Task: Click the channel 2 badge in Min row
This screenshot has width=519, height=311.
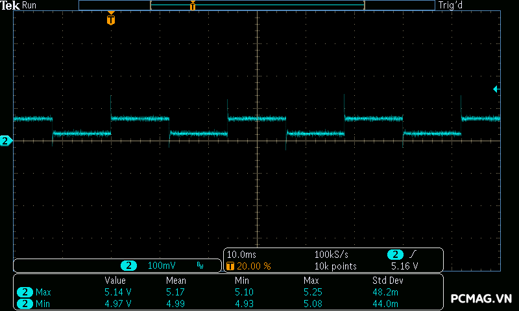Action: point(25,303)
